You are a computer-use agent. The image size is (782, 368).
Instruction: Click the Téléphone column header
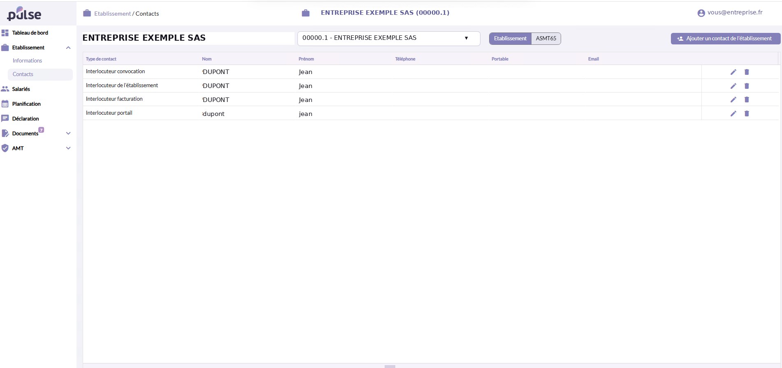click(x=405, y=59)
